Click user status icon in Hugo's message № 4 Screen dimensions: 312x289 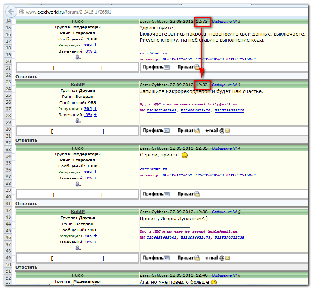[78, 184]
